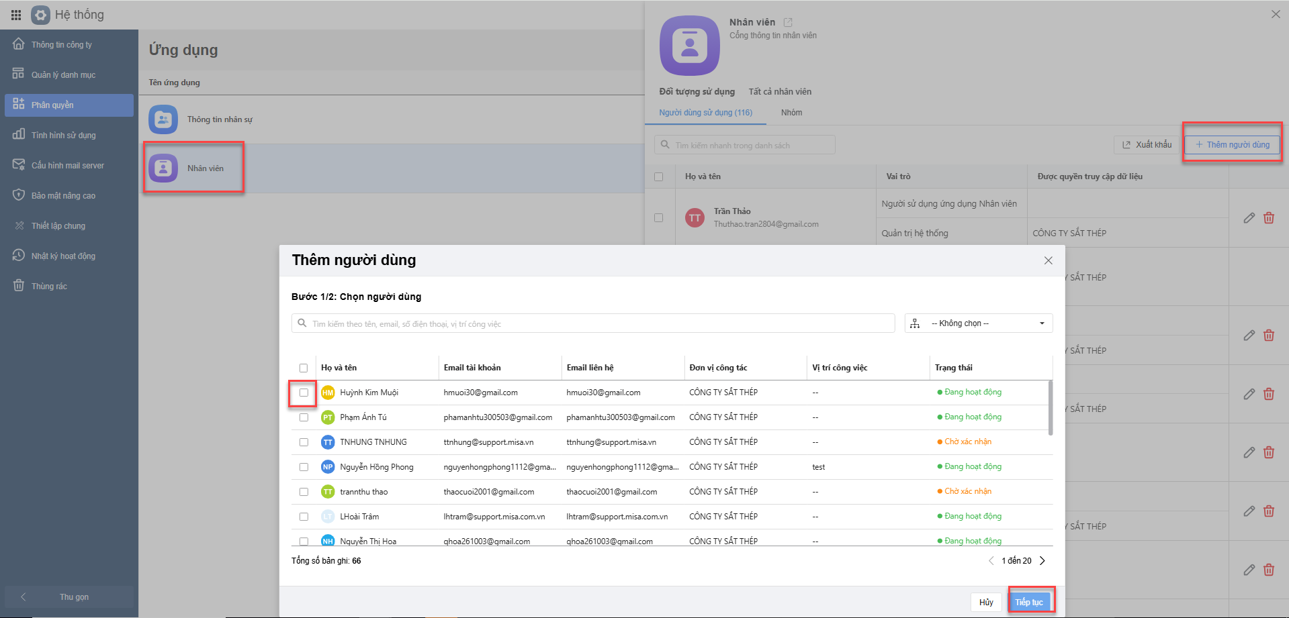This screenshot has width=1289, height=618.
Task: Collapse the sidebar with Thu gọn
Action: [x=69, y=597]
